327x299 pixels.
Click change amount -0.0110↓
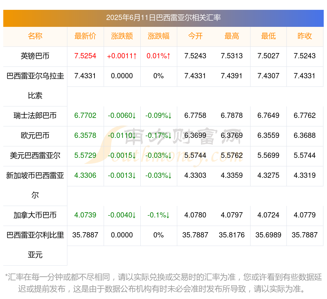(122, 136)
